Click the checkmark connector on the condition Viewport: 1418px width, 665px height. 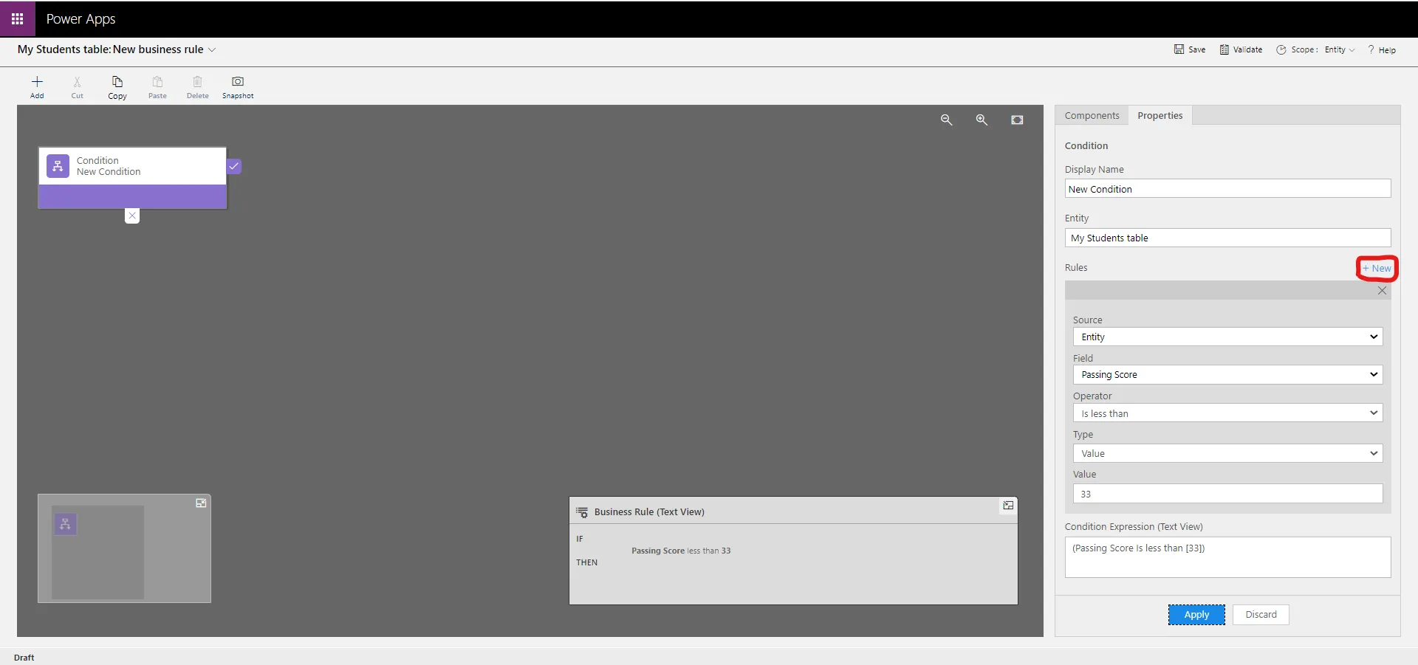pos(234,166)
